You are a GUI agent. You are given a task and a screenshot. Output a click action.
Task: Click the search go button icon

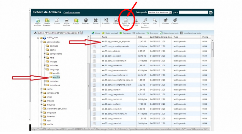pyautogui.click(x=211, y=13)
